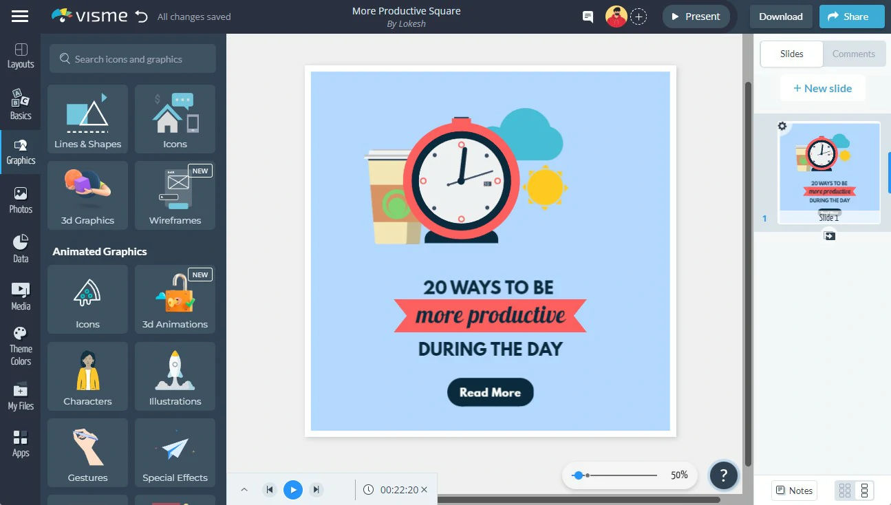
Task: Click the 50% zoom value
Action: coord(679,475)
